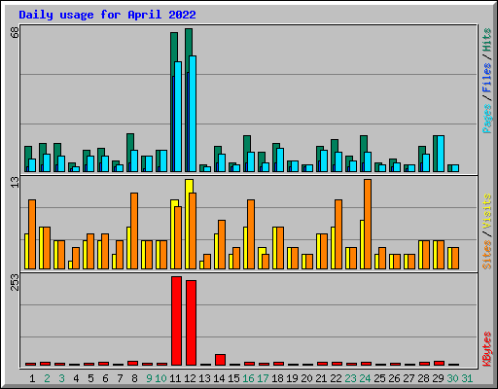Click day label '3' on the x-axis

coord(61,378)
